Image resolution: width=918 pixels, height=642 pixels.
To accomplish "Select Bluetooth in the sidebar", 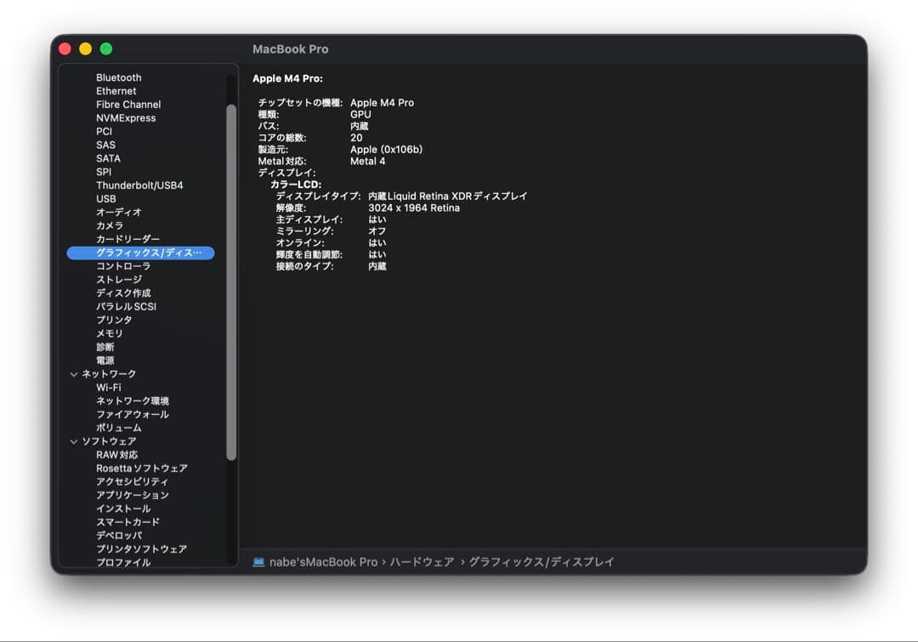I will (x=119, y=77).
